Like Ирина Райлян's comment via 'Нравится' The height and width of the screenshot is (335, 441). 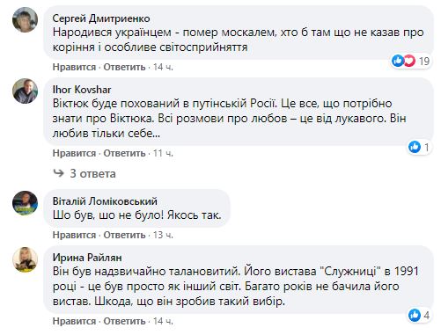tap(74, 321)
